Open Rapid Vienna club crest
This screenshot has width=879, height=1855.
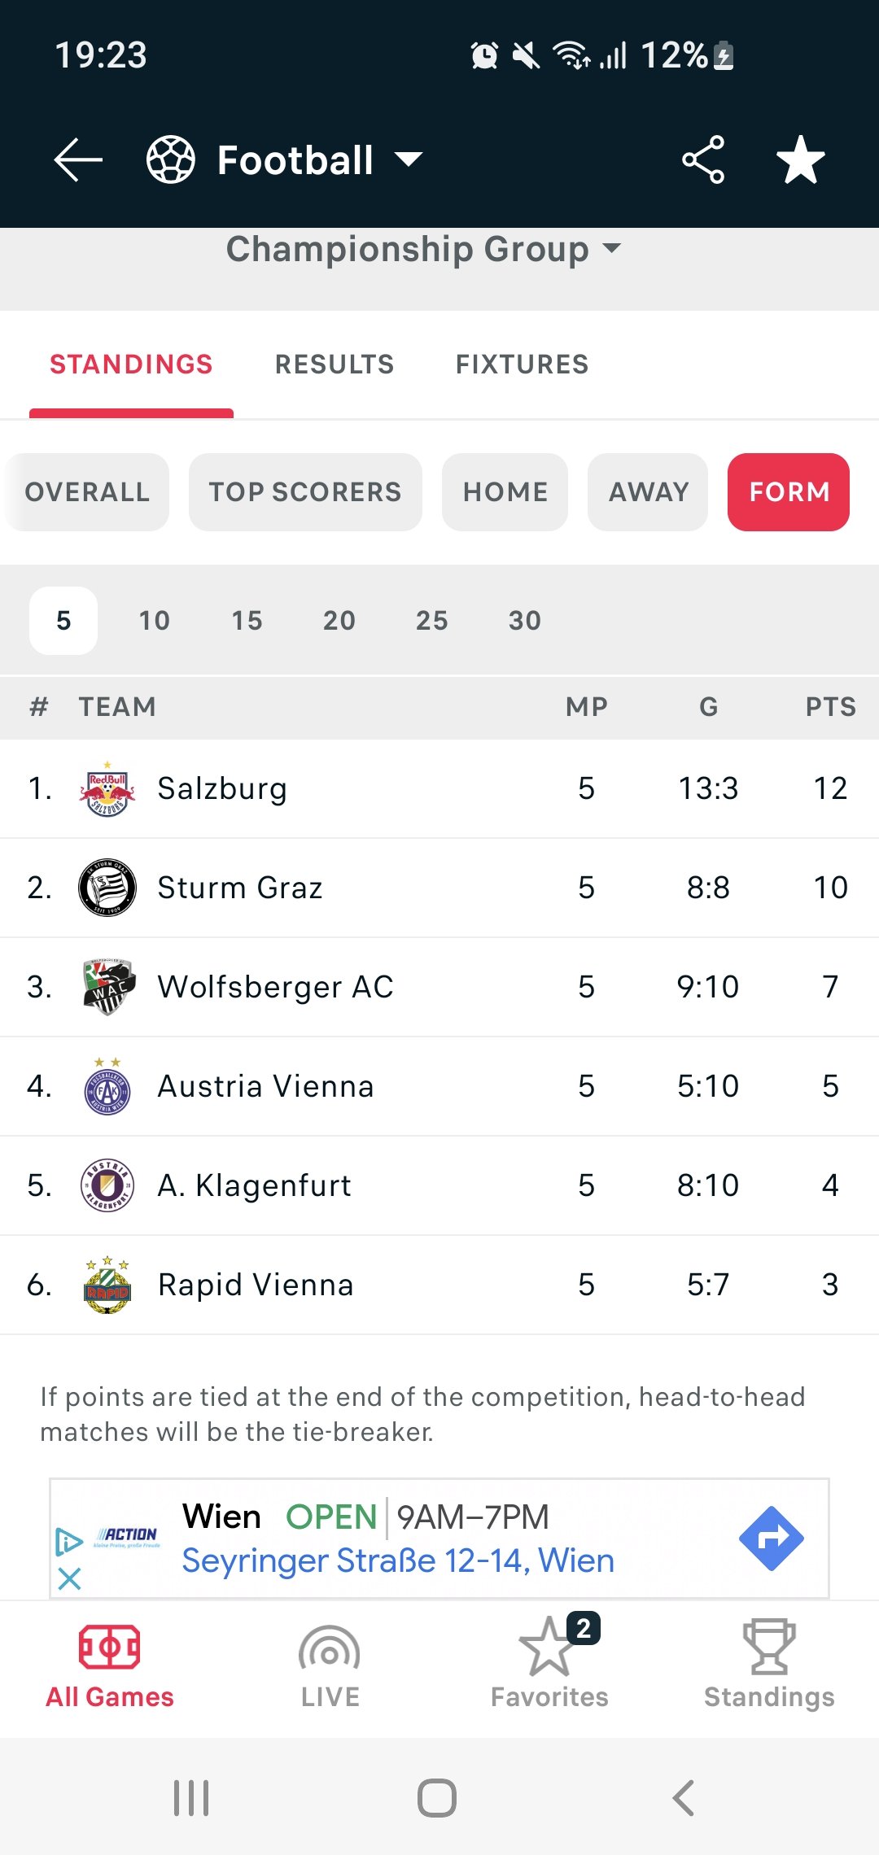coord(107,1285)
